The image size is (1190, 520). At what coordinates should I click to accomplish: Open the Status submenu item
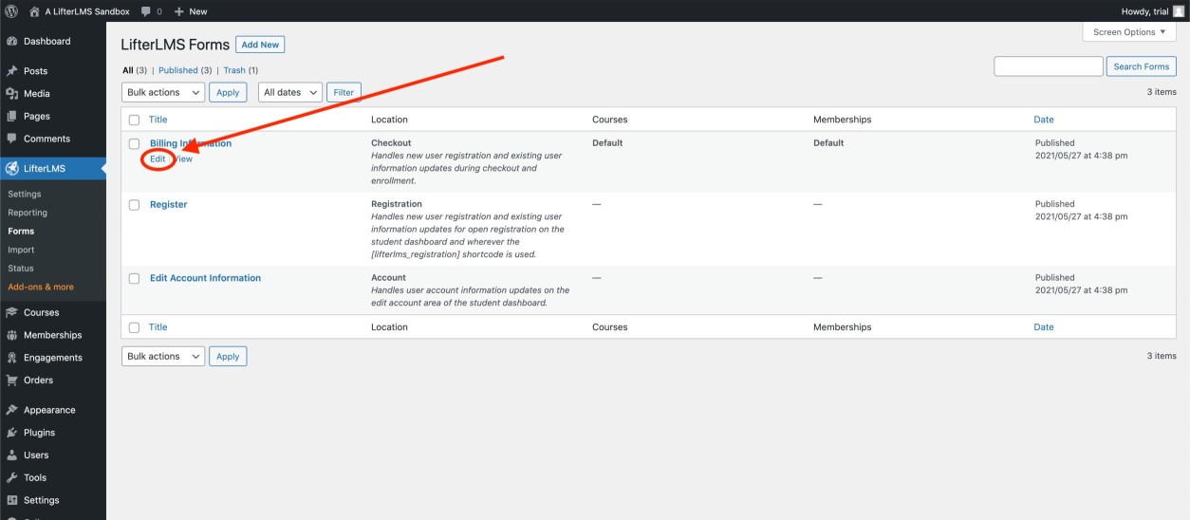click(21, 269)
